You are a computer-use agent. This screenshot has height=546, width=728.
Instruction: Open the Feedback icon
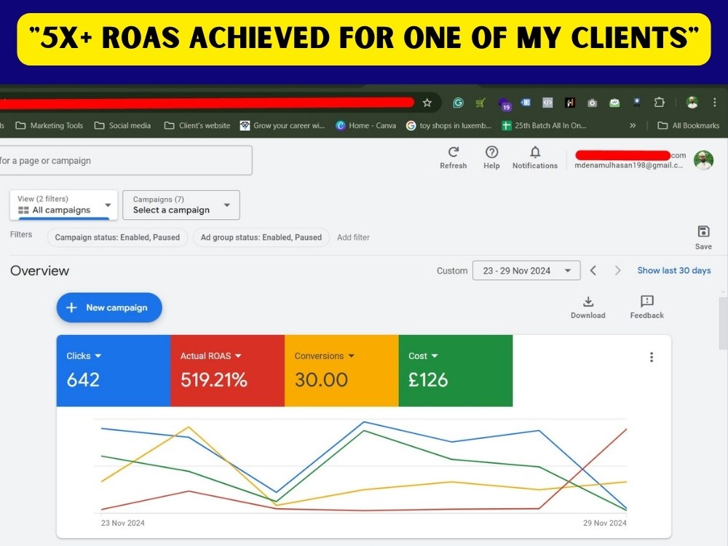pos(646,307)
